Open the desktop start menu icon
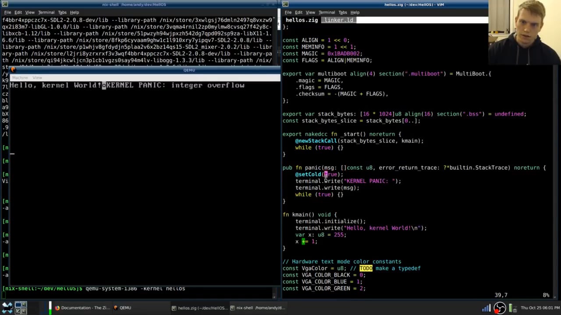The image size is (561, 315). tap(7, 308)
